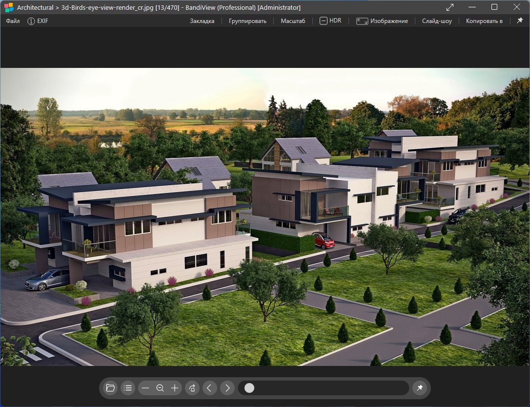Show the file list panel
The width and height of the screenshot is (530, 407).
128,388
